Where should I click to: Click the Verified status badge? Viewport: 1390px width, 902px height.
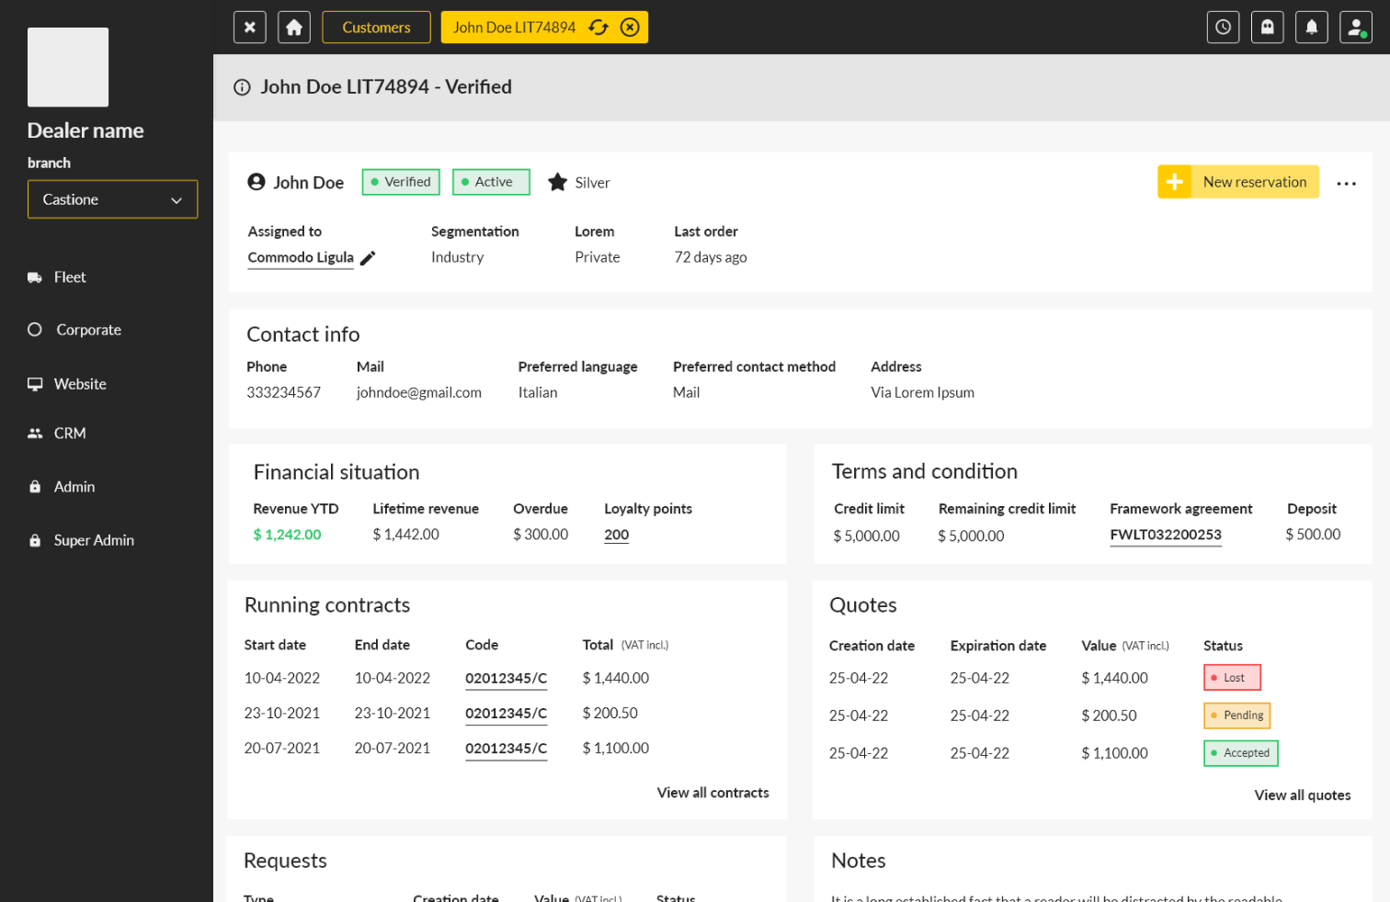coord(401,182)
